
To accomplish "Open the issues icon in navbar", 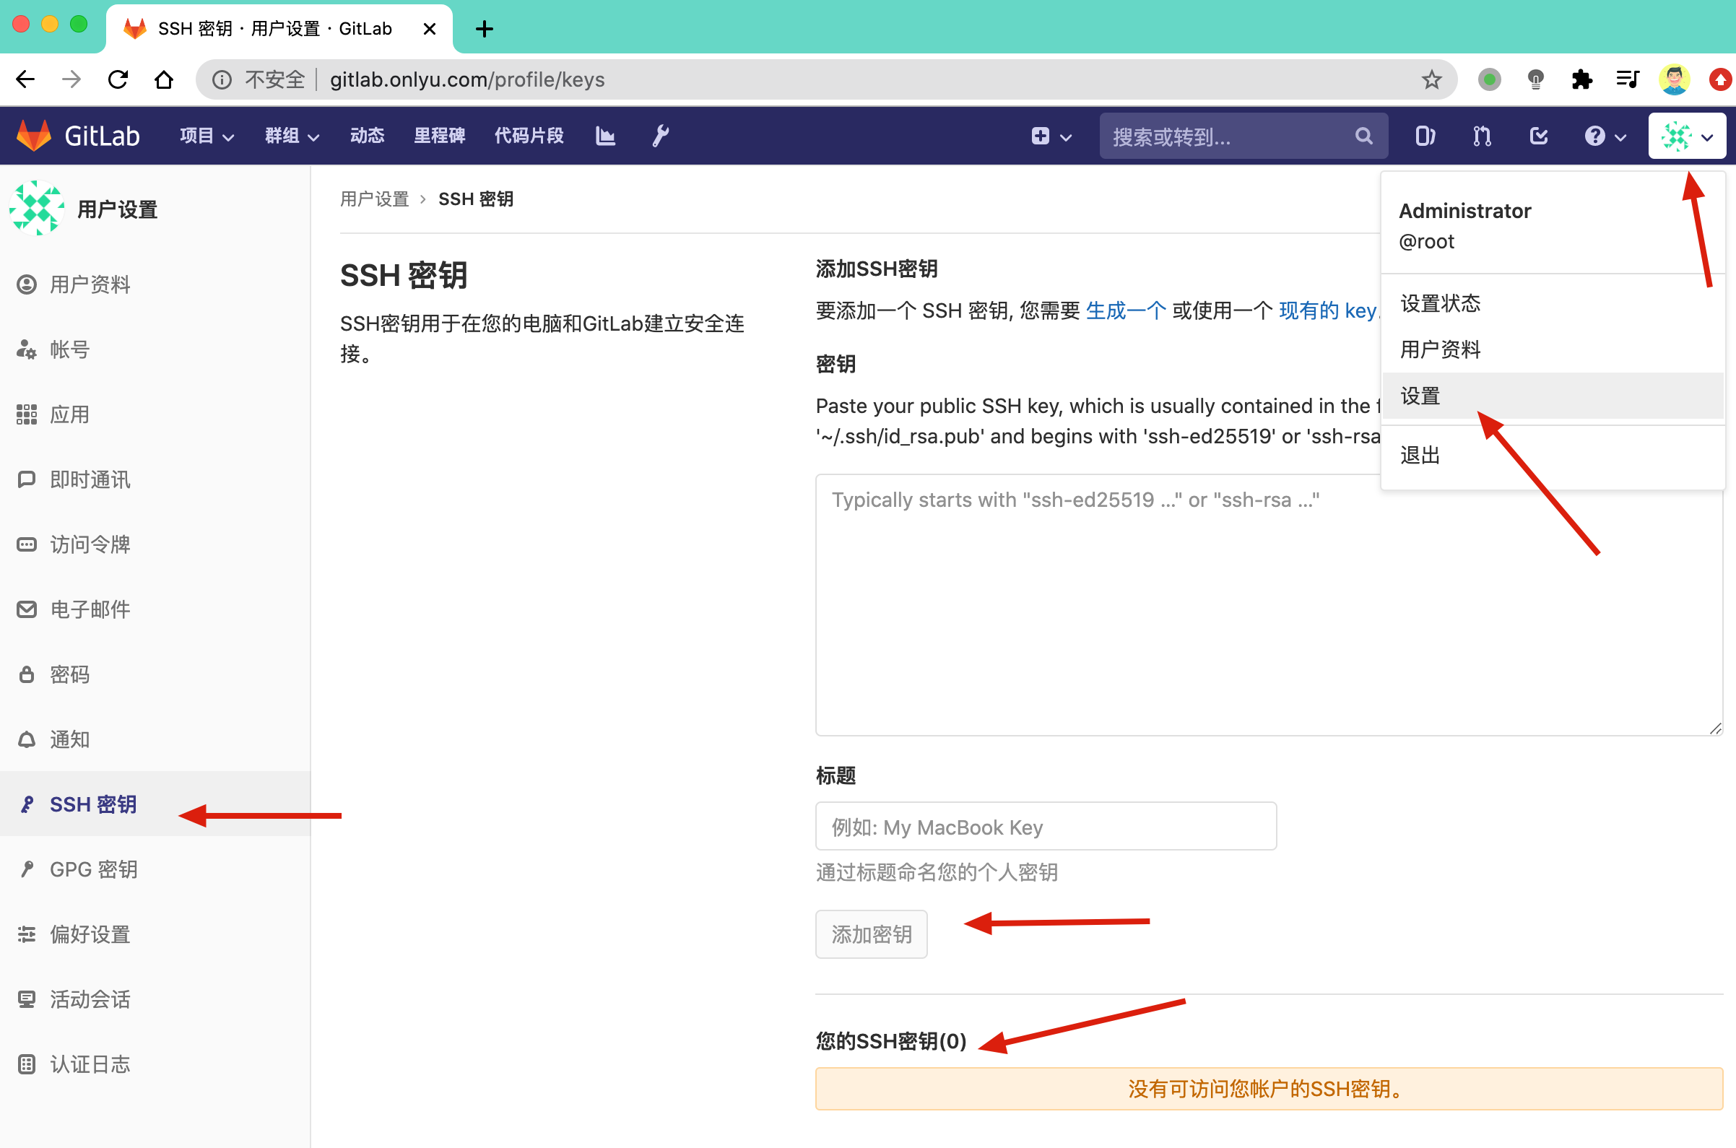I will 1425,136.
